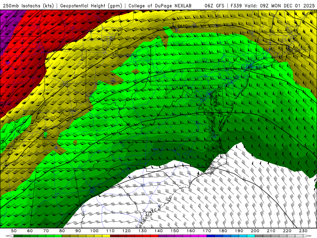Click the '60' value on the color scale
This screenshot has height=238, width=317.
(x=30, y=231)
